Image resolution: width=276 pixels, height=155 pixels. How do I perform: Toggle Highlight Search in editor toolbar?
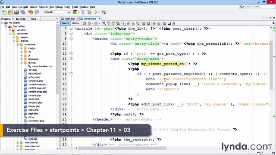118,23
